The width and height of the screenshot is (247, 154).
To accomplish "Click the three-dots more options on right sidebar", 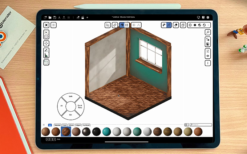I will (208, 63).
